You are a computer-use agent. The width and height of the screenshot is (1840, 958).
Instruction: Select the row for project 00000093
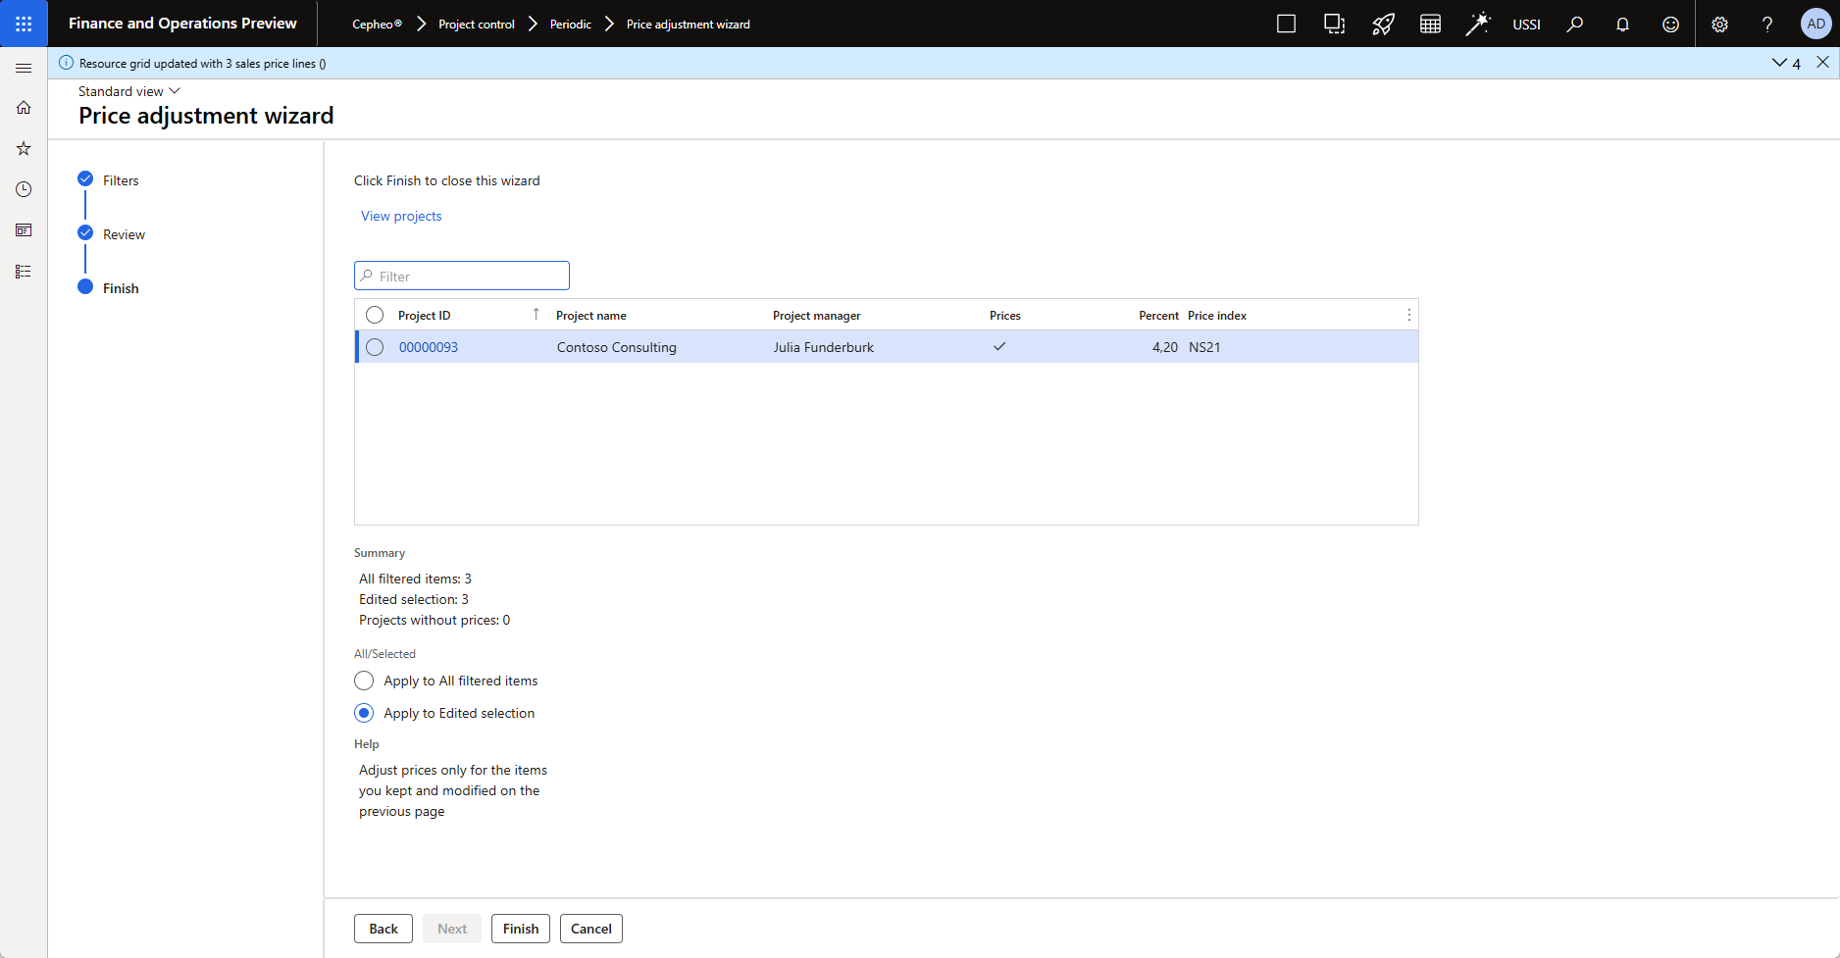coord(375,347)
